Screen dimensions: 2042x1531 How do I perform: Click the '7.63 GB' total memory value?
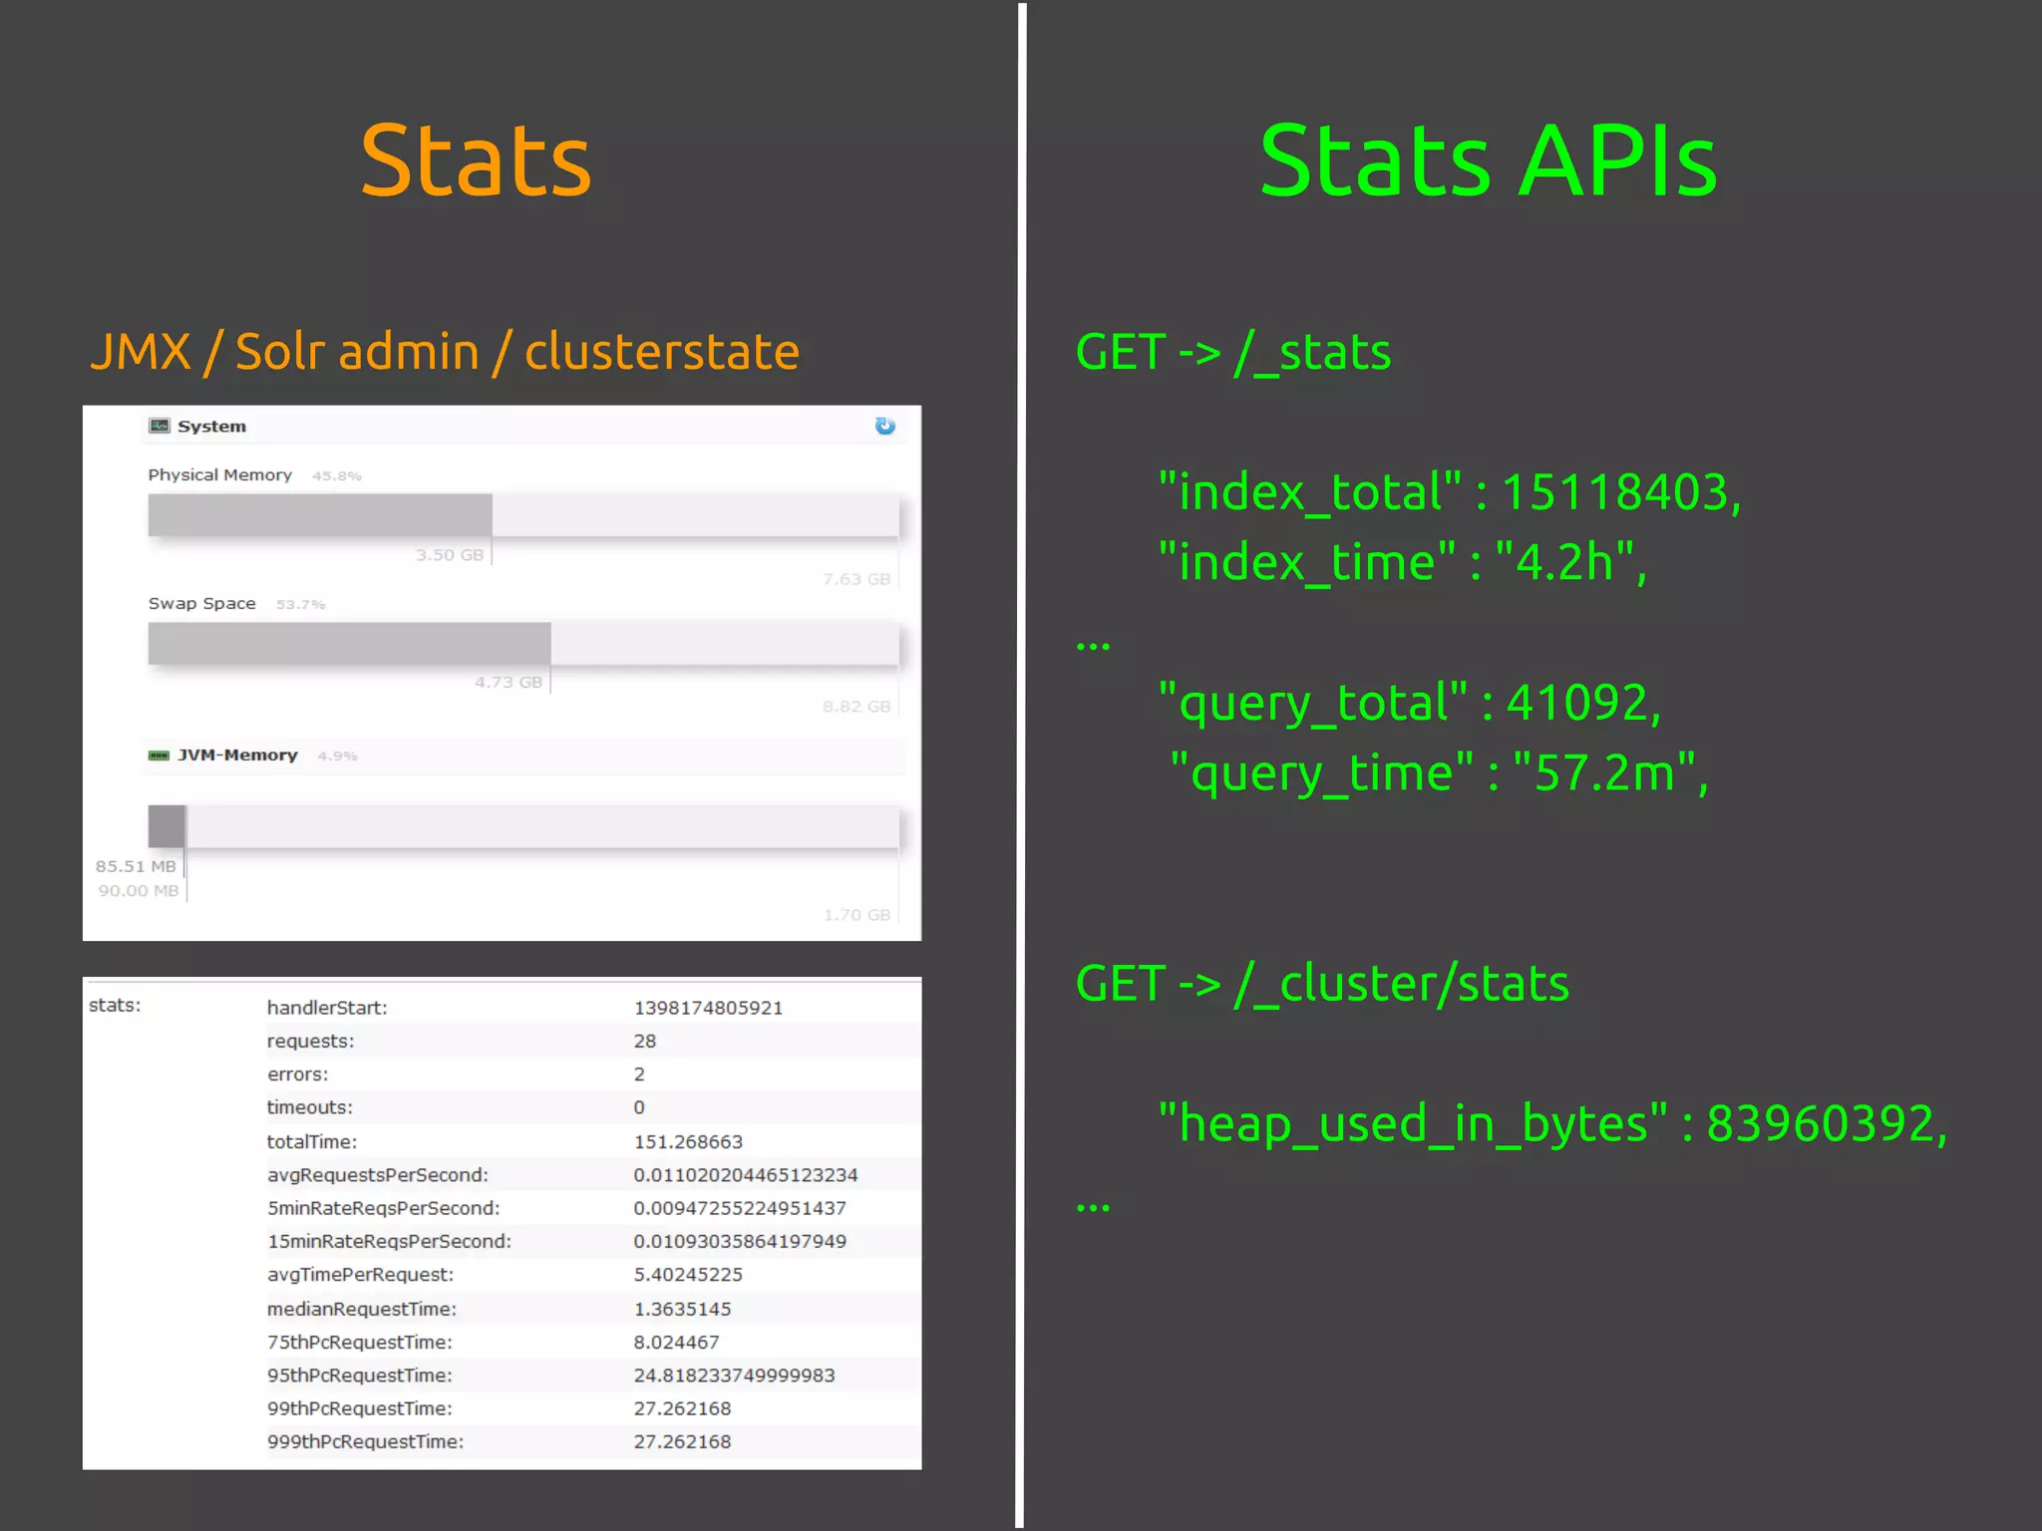tap(856, 579)
